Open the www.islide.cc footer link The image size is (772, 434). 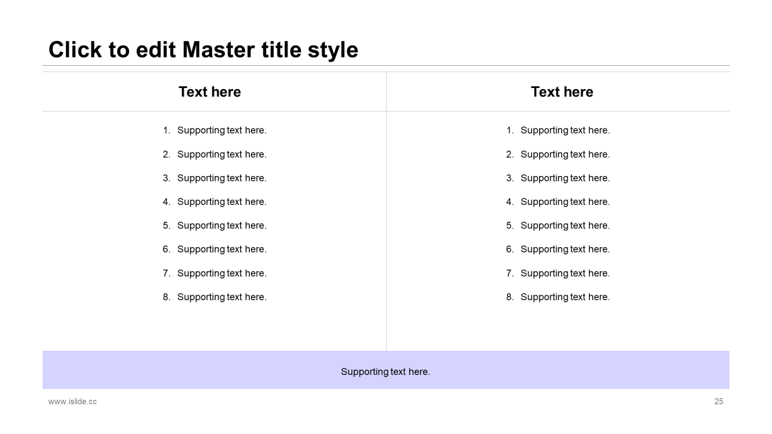pos(72,401)
